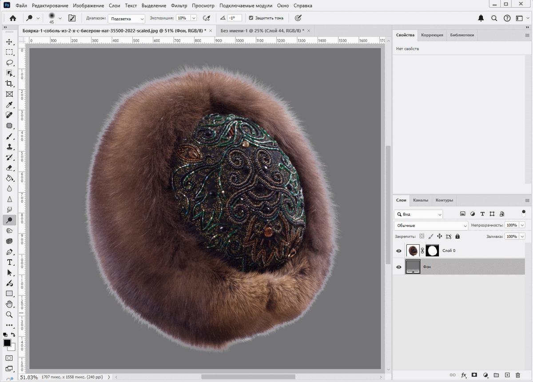Open the layer blend mode dropdown
Image resolution: width=533 pixels, height=382 pixels.
click(431, 226)
